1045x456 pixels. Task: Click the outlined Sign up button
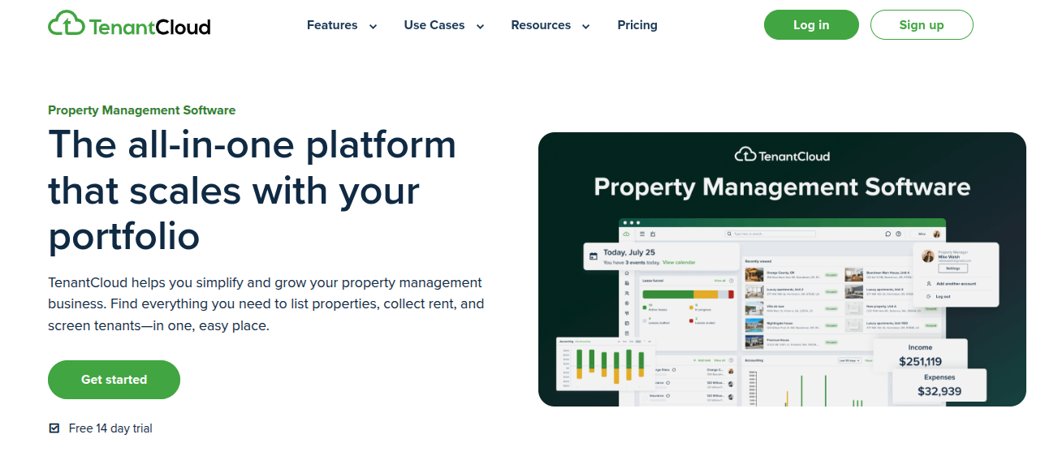coord(922,25)
